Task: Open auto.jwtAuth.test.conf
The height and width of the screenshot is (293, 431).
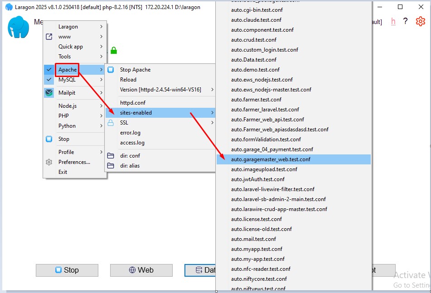Action: tap(294, 179)
